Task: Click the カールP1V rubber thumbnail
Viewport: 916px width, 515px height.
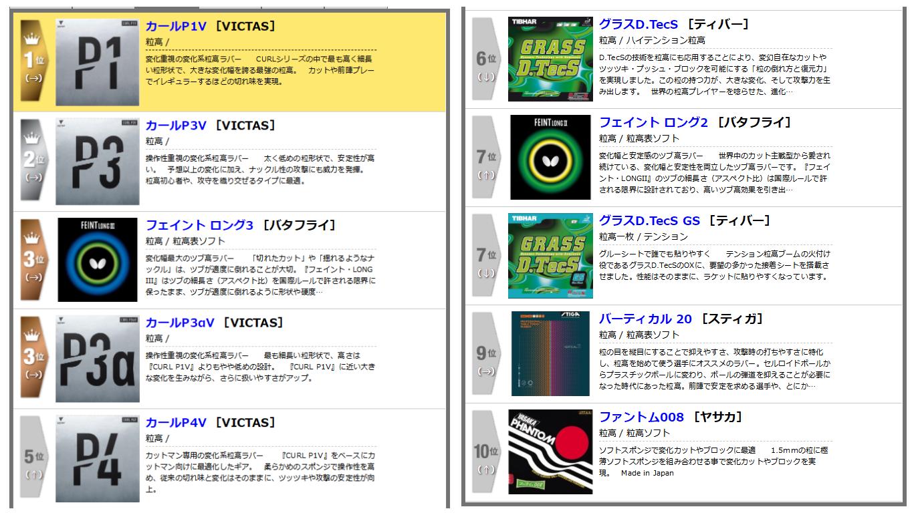Action: coord(96,61)
